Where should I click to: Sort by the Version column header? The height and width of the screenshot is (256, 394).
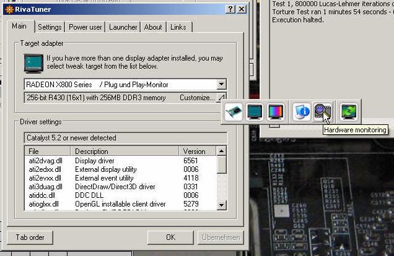[x=197, y=151]
